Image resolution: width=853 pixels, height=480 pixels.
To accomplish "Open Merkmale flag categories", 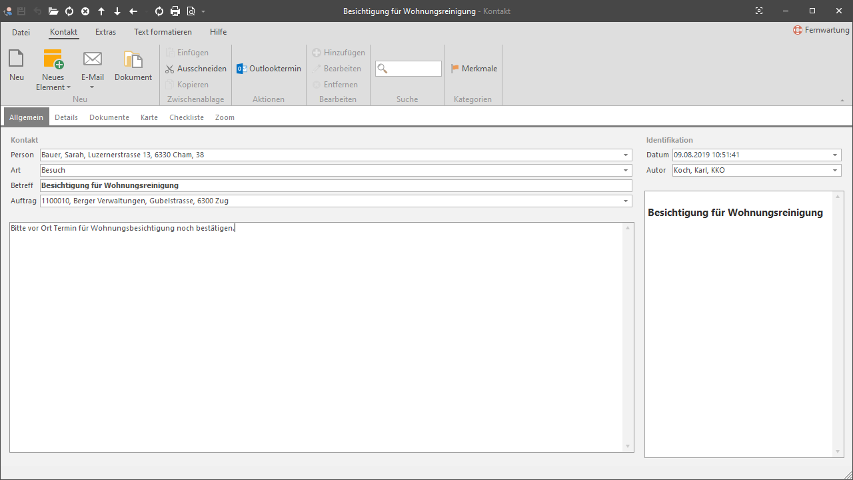I will pos(474,69).
